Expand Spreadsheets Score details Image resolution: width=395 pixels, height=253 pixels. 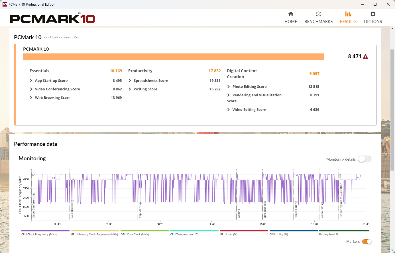pyautogui.click(x=130, y=81)
